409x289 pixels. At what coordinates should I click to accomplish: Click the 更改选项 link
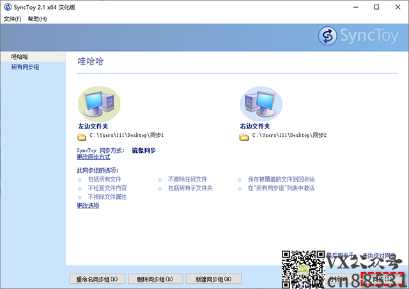[x=88, y=205]
